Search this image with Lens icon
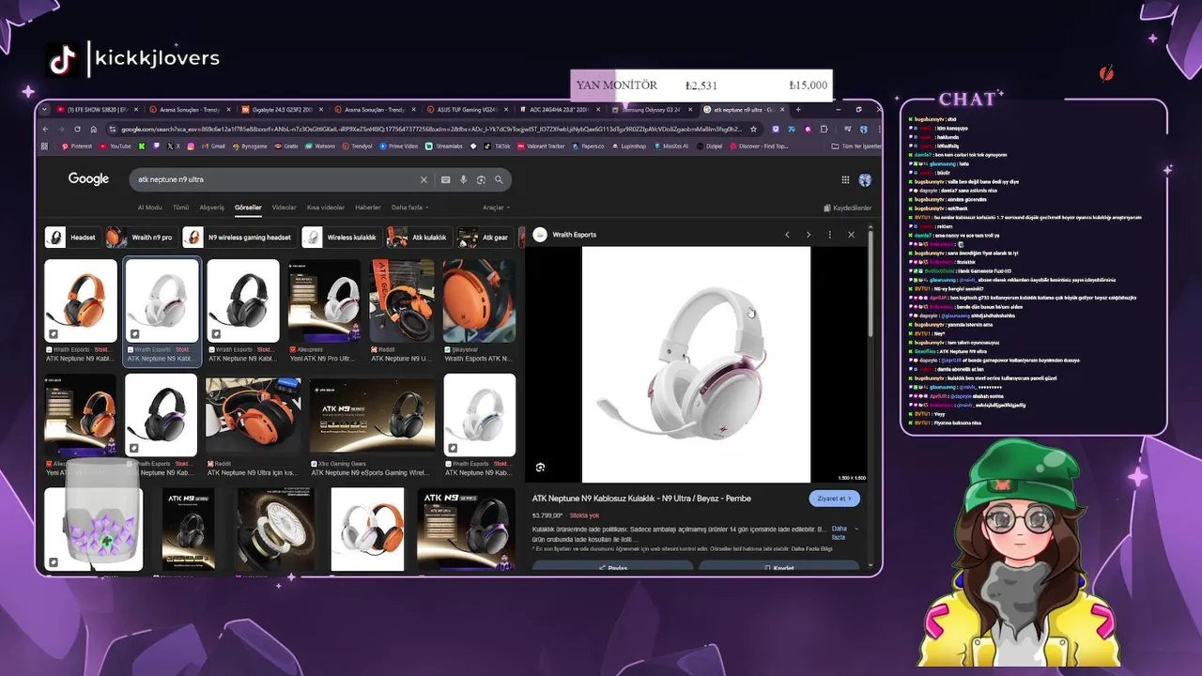The height and width of the screenshot is (676, 1202). (540, 468)
